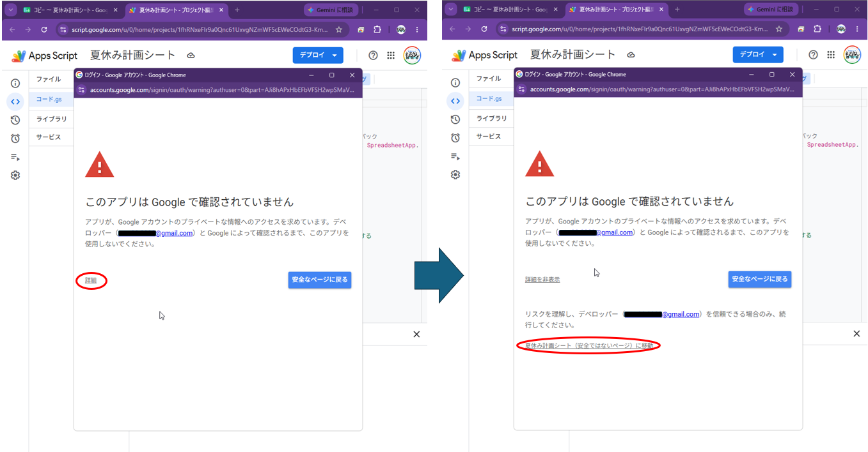
Task: Click 詳細 link in left login popup
Action: [x=91, y=280]
